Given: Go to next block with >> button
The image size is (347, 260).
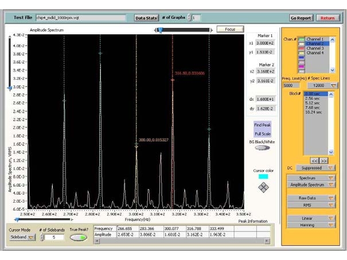Looking at the screenshot, I should tap(323, 161).
